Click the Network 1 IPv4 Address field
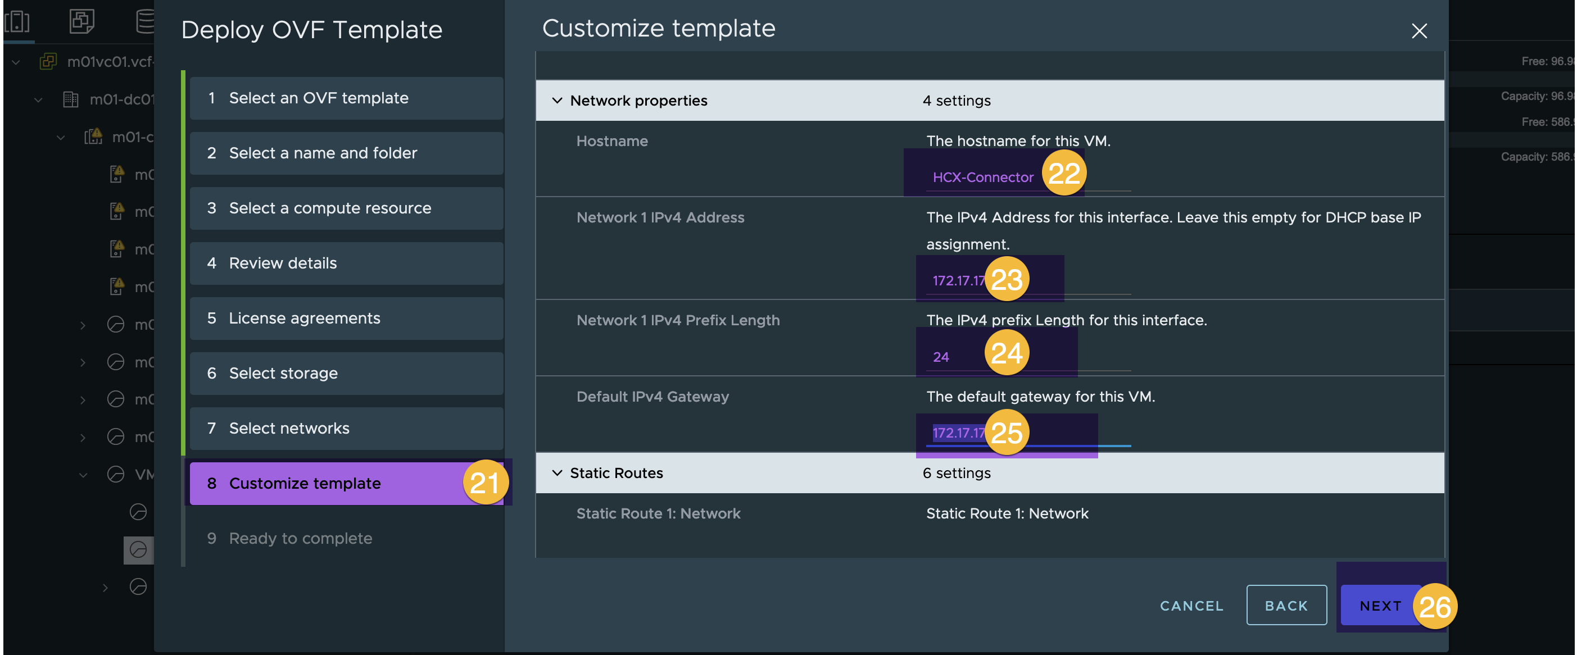 tap(1028, 280)
